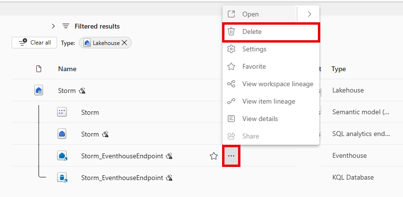Click the Storm Lakehouse item icon
Image resolution: width=403 pixels, height=197 pixels.
39,90
